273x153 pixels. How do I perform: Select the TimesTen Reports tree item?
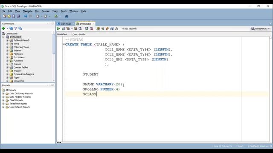click(x=18, y=104)
